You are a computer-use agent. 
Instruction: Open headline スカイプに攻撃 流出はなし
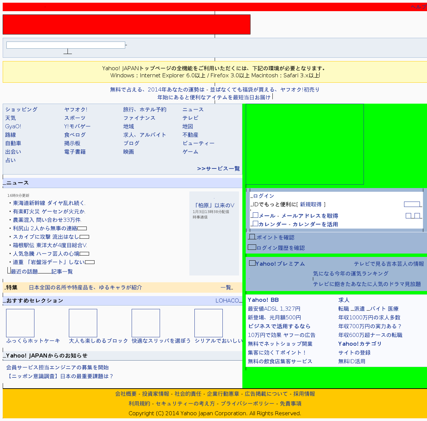(46, 237)
